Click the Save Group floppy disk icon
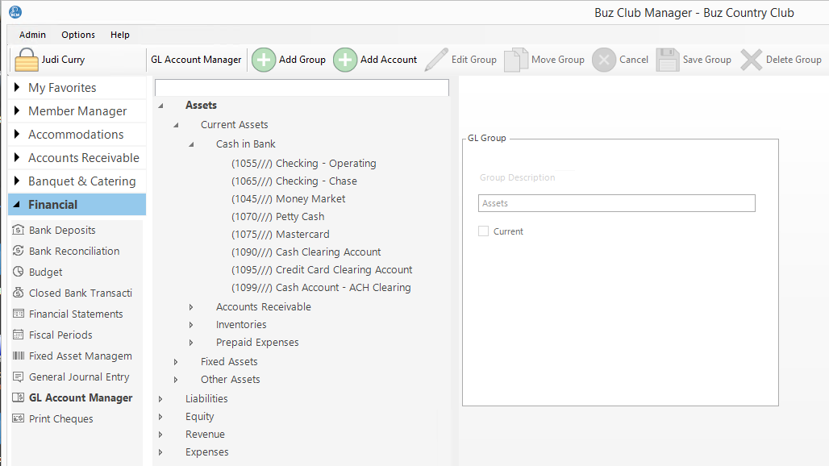The height and width of the screenshot is (466, 829). (x=668, y=60)
